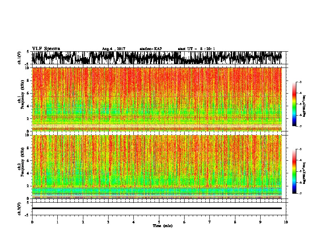Image resolution: width=322 pixels, height=249 pixels.
Task: Click time axis tick label '9'
Action: (x=260, y=222)
